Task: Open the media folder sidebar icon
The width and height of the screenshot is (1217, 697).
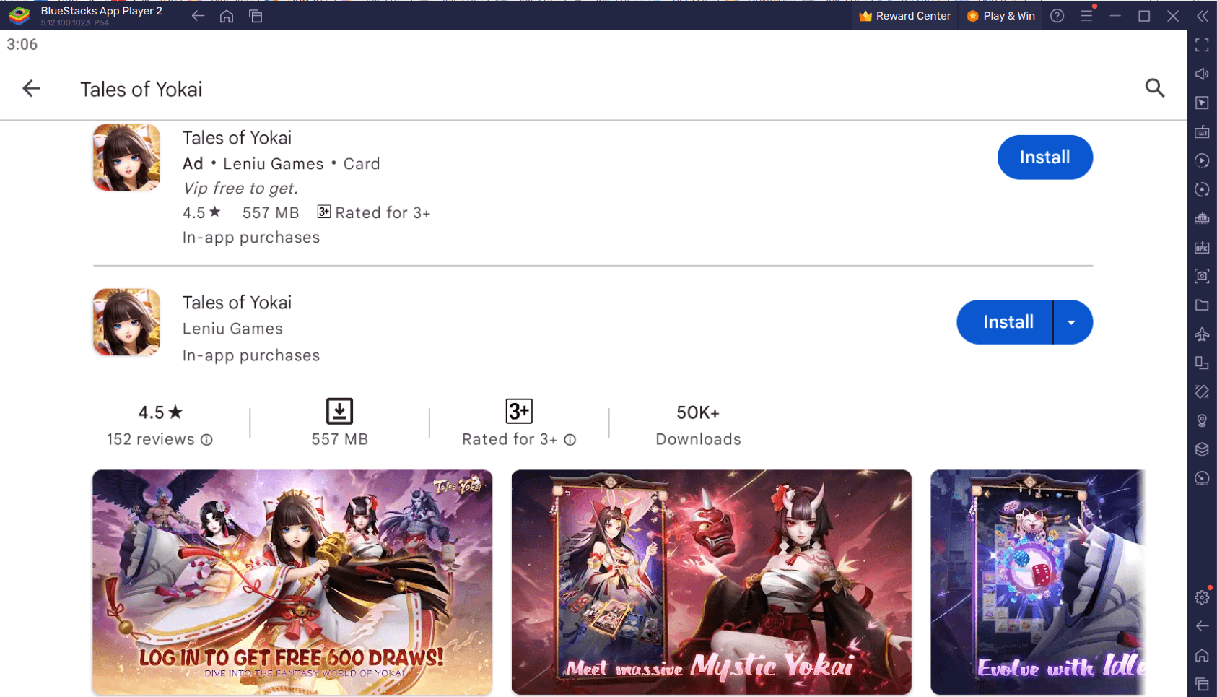Action: click(x=1202, y=305)
